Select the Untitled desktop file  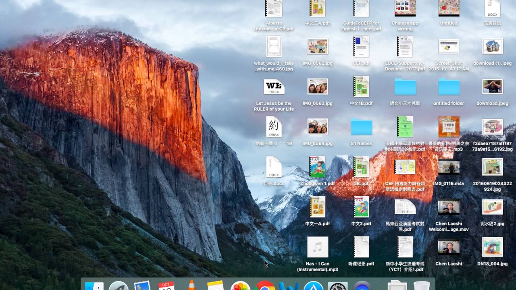[449, 8]
